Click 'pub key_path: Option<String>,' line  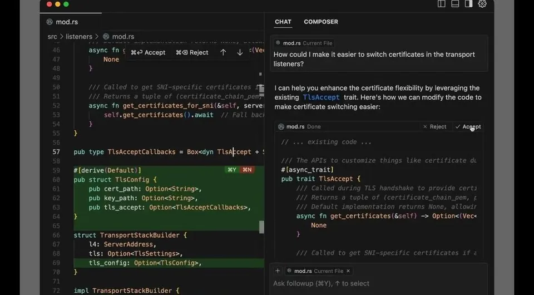(x=144, y=198)
